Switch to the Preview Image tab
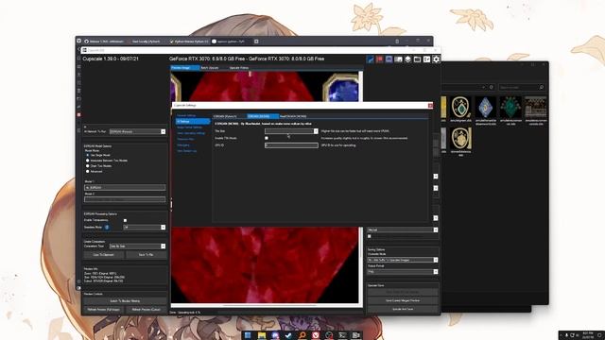This screenshot has height=340, width=605. click(x=185, y=68)
